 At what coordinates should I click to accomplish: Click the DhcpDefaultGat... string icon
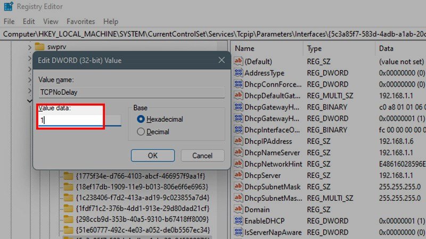238,96
